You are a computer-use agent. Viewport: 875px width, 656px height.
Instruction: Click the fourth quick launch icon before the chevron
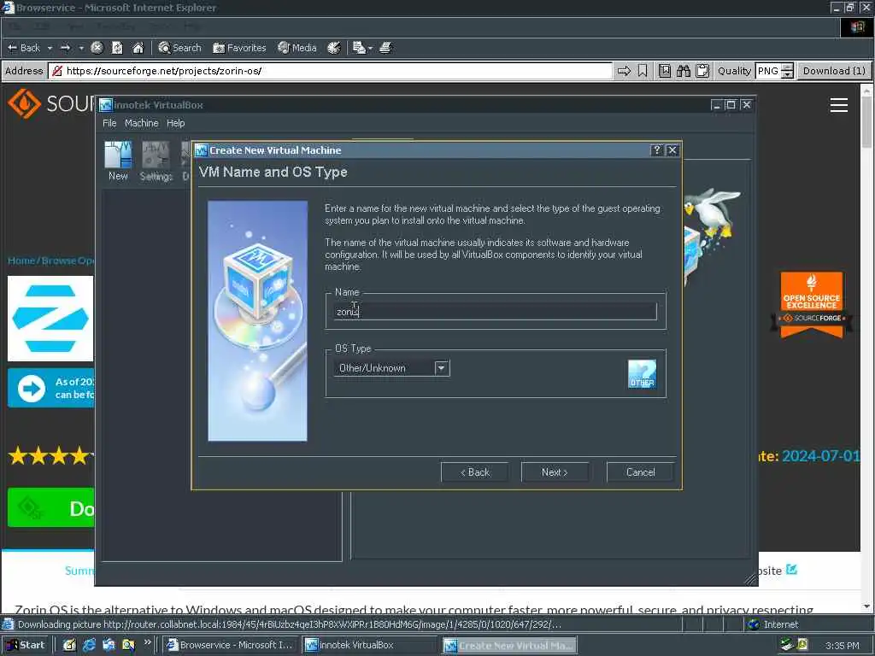click(128, 645)
